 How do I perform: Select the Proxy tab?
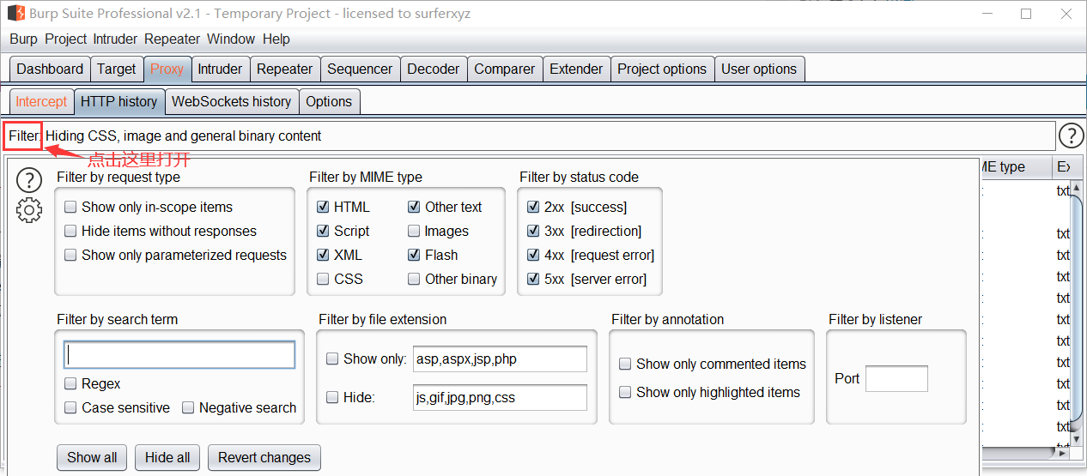pos(167,69)
